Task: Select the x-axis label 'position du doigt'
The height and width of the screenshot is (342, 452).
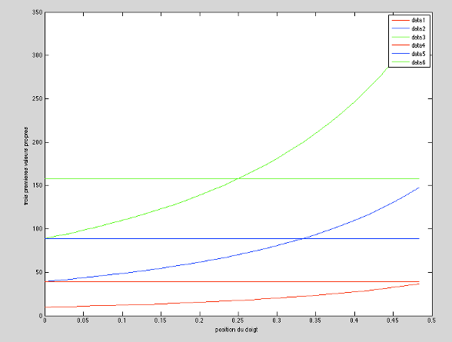Action: [x=236, y=330]
